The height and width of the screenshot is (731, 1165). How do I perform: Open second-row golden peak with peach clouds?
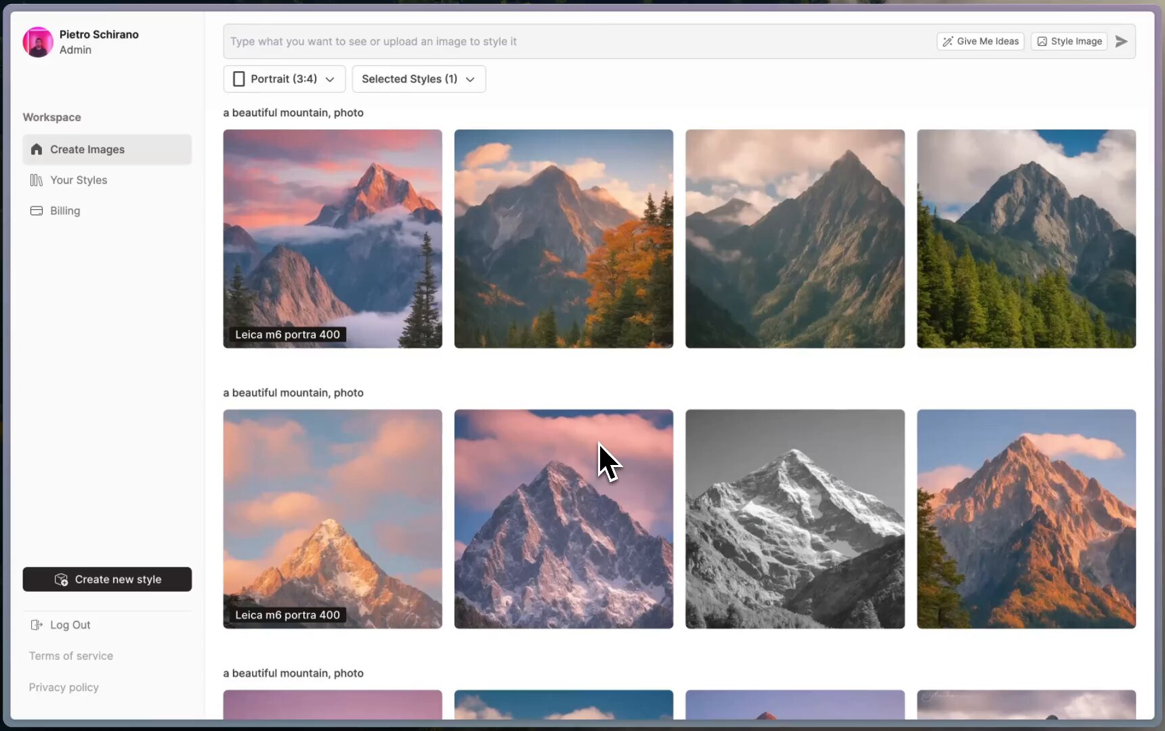[x=333, y=519]
